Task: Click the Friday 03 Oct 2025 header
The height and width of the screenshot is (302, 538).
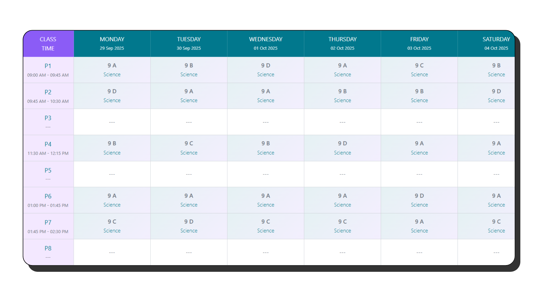Action: pyautogui.click(x=419, y=43)
